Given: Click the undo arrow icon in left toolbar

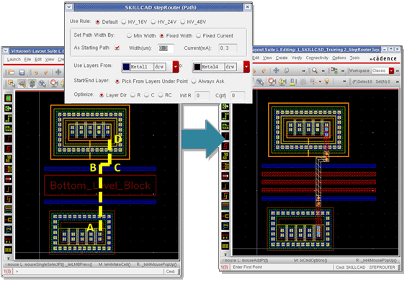Looking at the screenshot, I should click(36, 73).
